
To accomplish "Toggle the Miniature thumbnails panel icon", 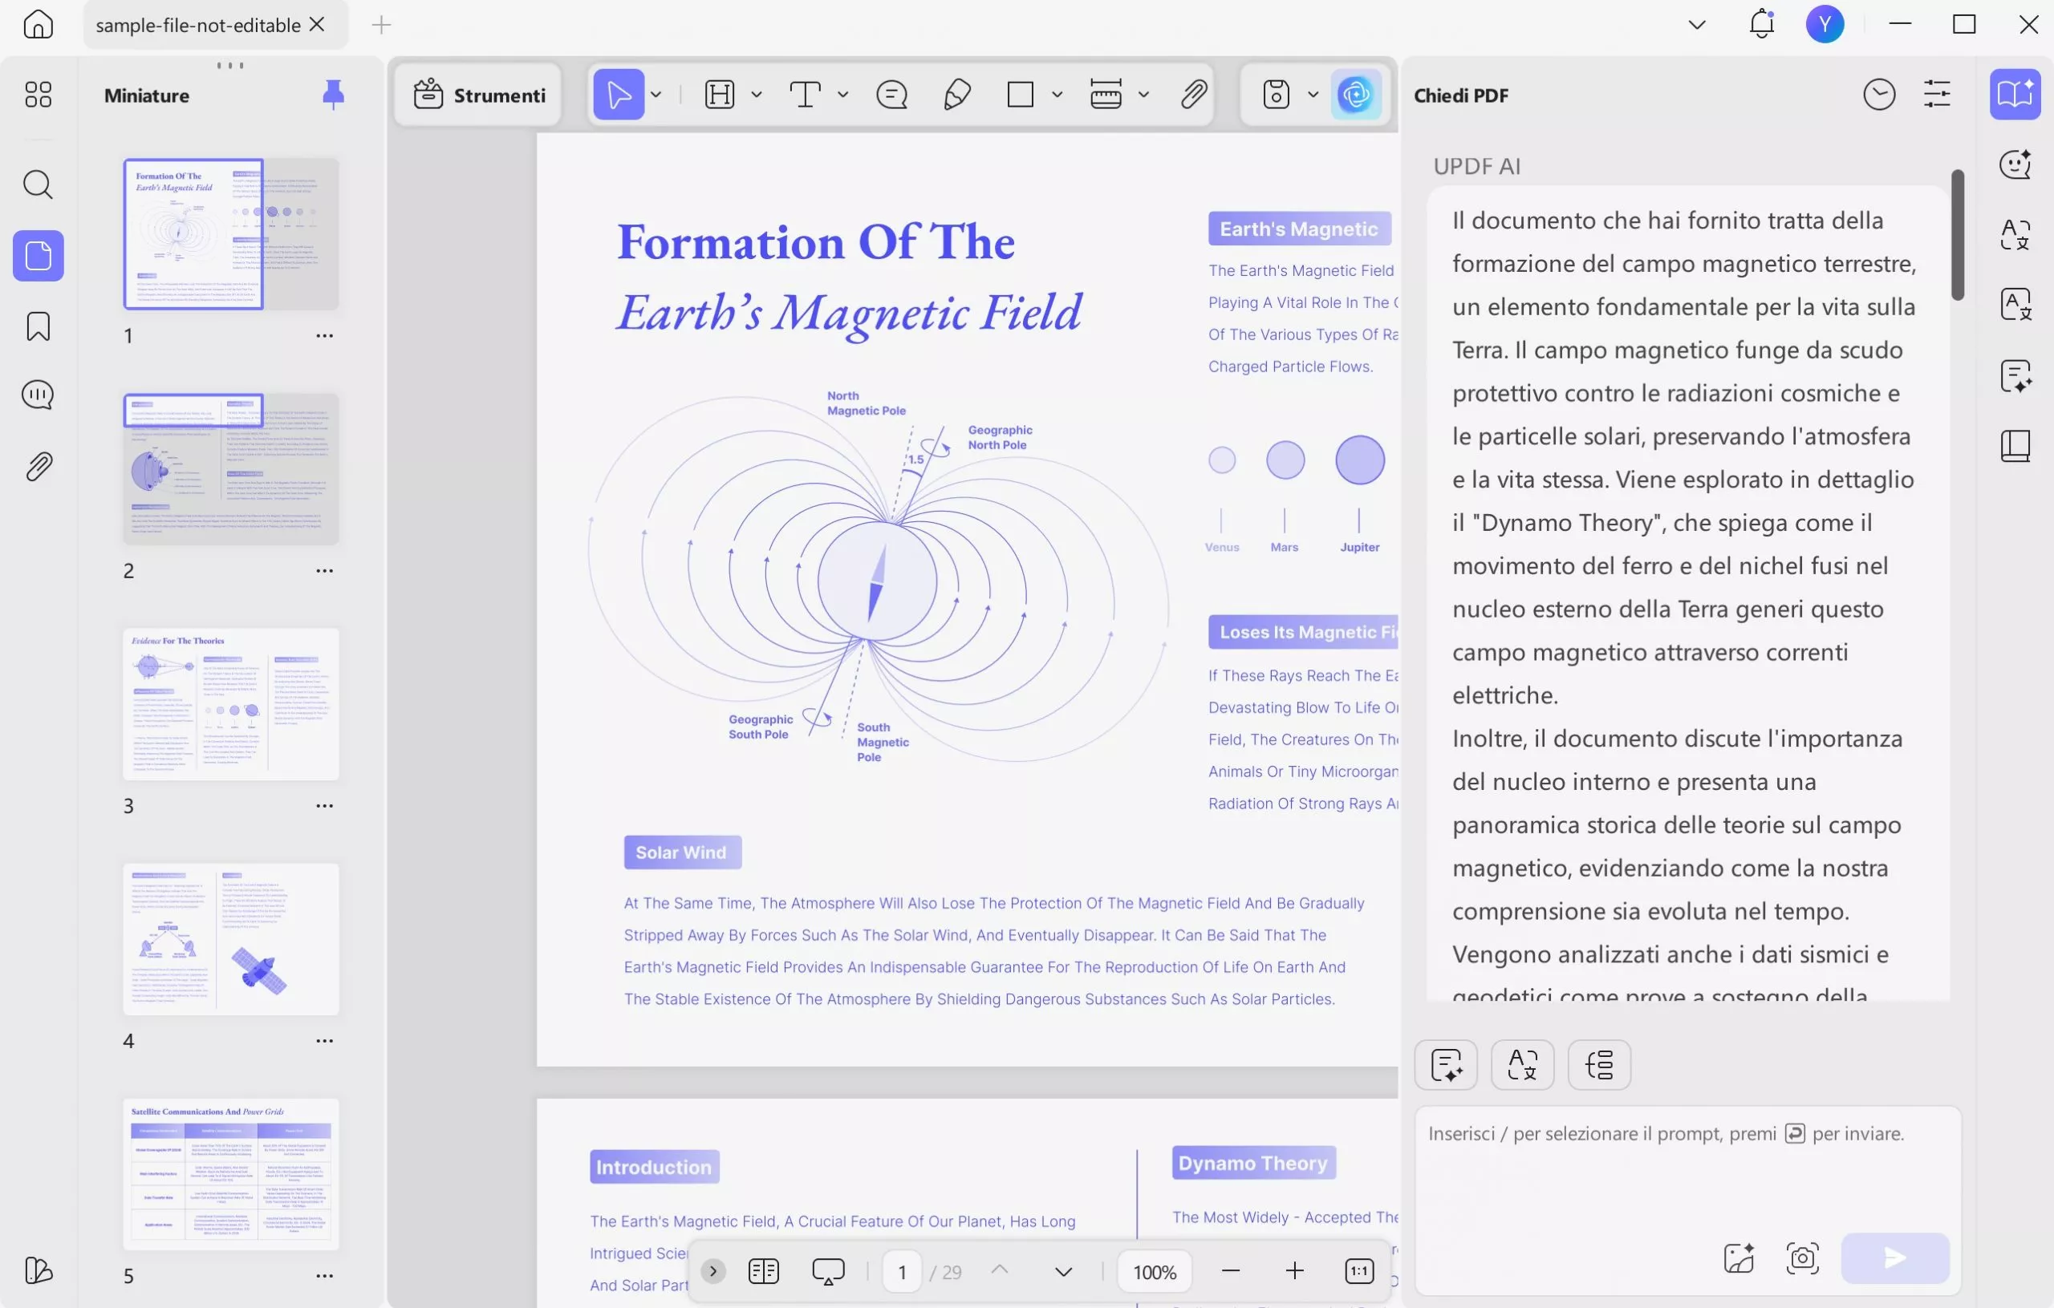I will point(39,255).
